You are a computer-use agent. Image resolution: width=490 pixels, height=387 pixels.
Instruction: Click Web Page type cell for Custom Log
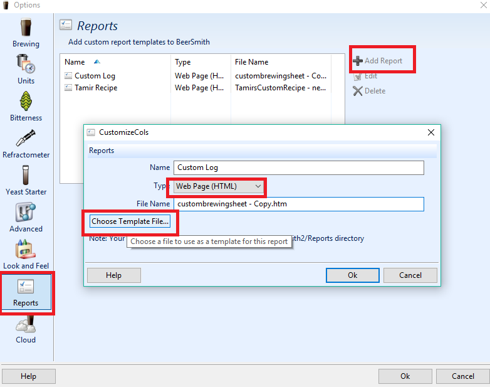pos(199,76)
